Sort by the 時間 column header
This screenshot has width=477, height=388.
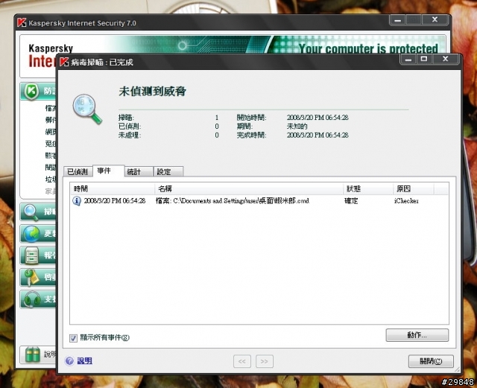113,189
